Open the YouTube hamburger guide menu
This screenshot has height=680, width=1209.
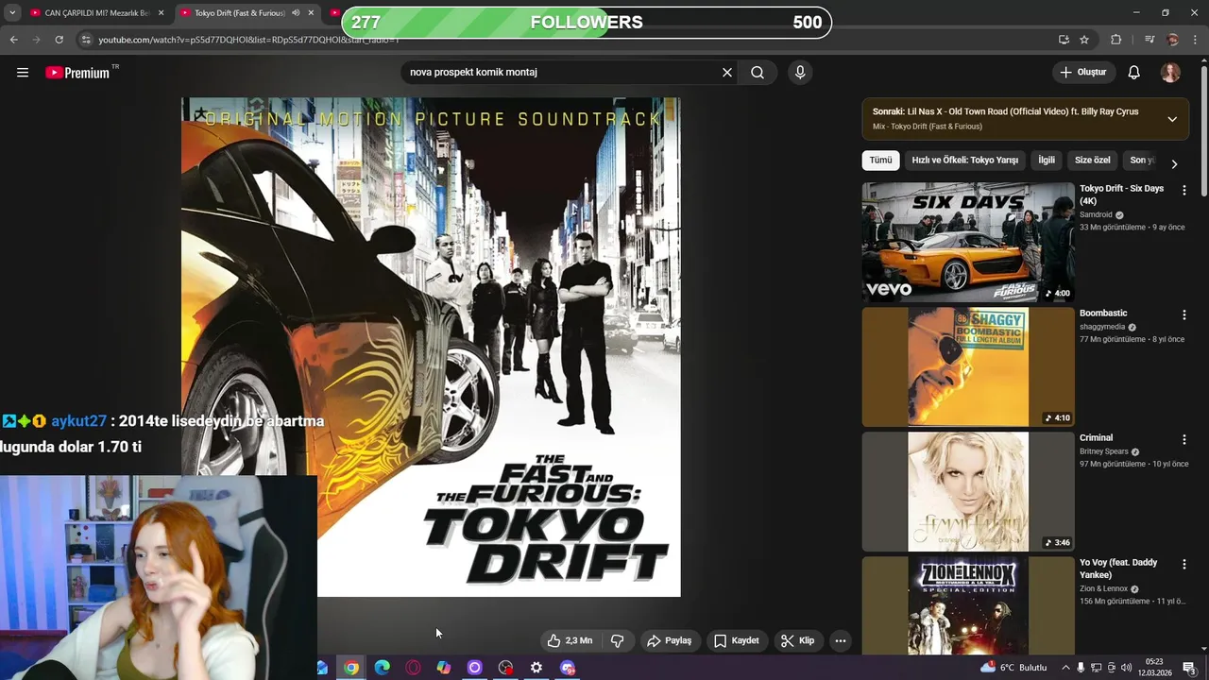coord(23,73)
